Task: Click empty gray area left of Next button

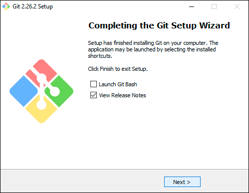Action: point(83,182)
